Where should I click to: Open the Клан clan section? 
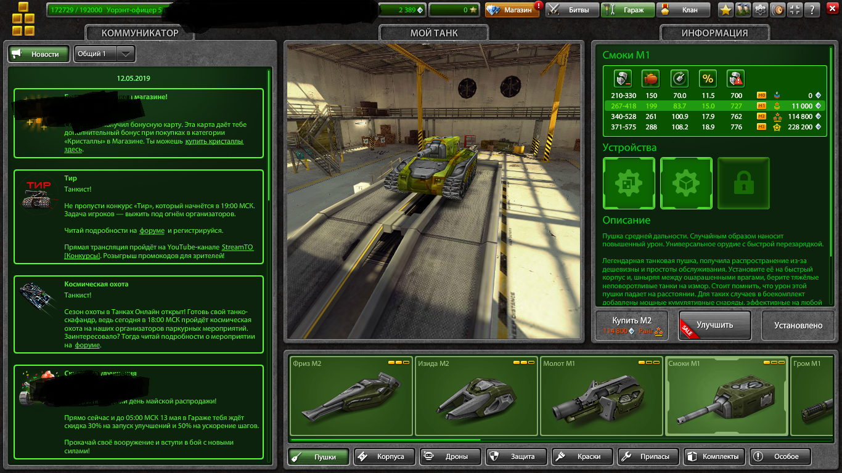[682, 10]
